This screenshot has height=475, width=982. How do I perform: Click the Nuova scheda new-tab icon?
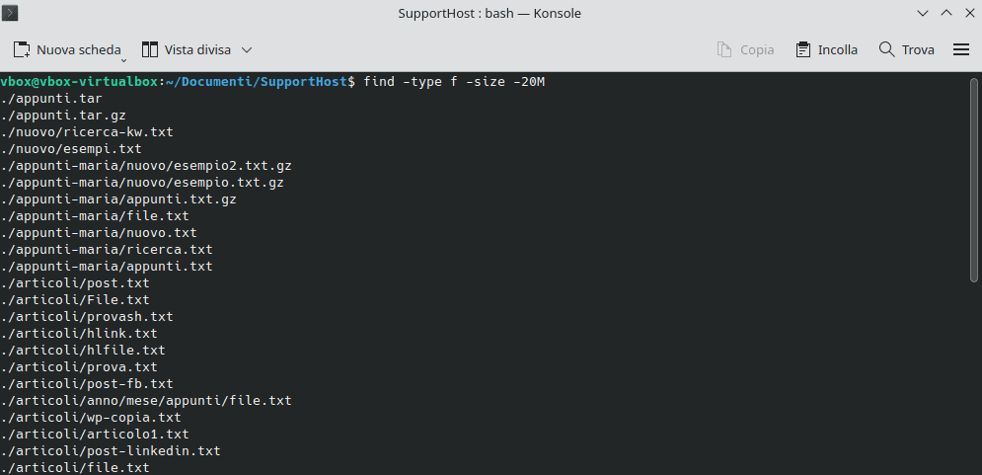(22, 49)
